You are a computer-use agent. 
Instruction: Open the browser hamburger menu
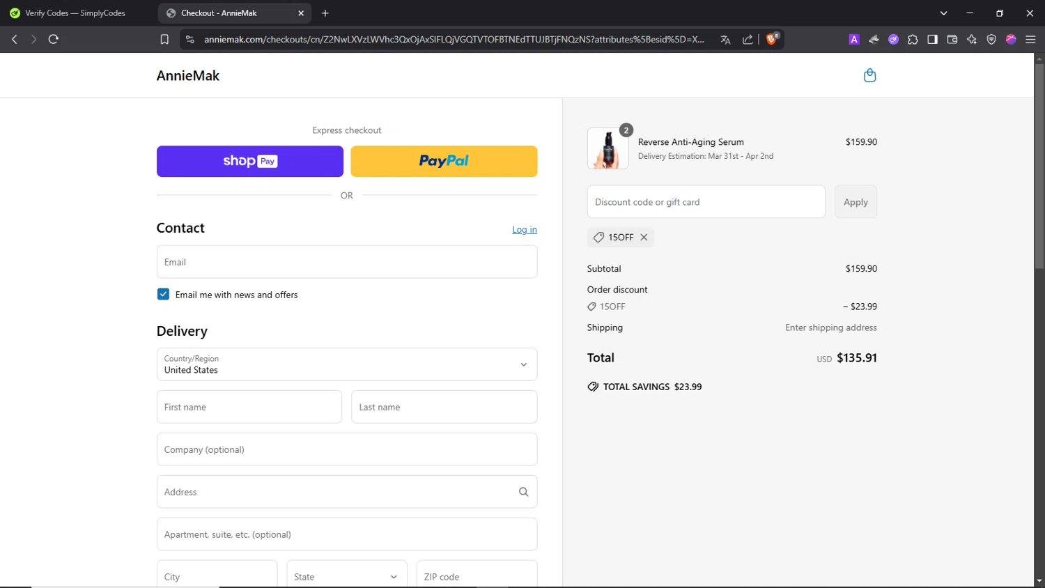[x=1030, y=40]
